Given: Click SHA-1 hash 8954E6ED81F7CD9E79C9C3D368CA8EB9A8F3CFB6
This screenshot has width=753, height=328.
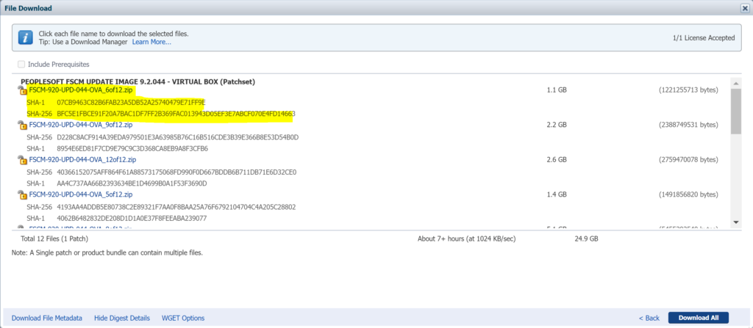Looking at the screenshot, I should pyautogui.click(x=132, y=149).
